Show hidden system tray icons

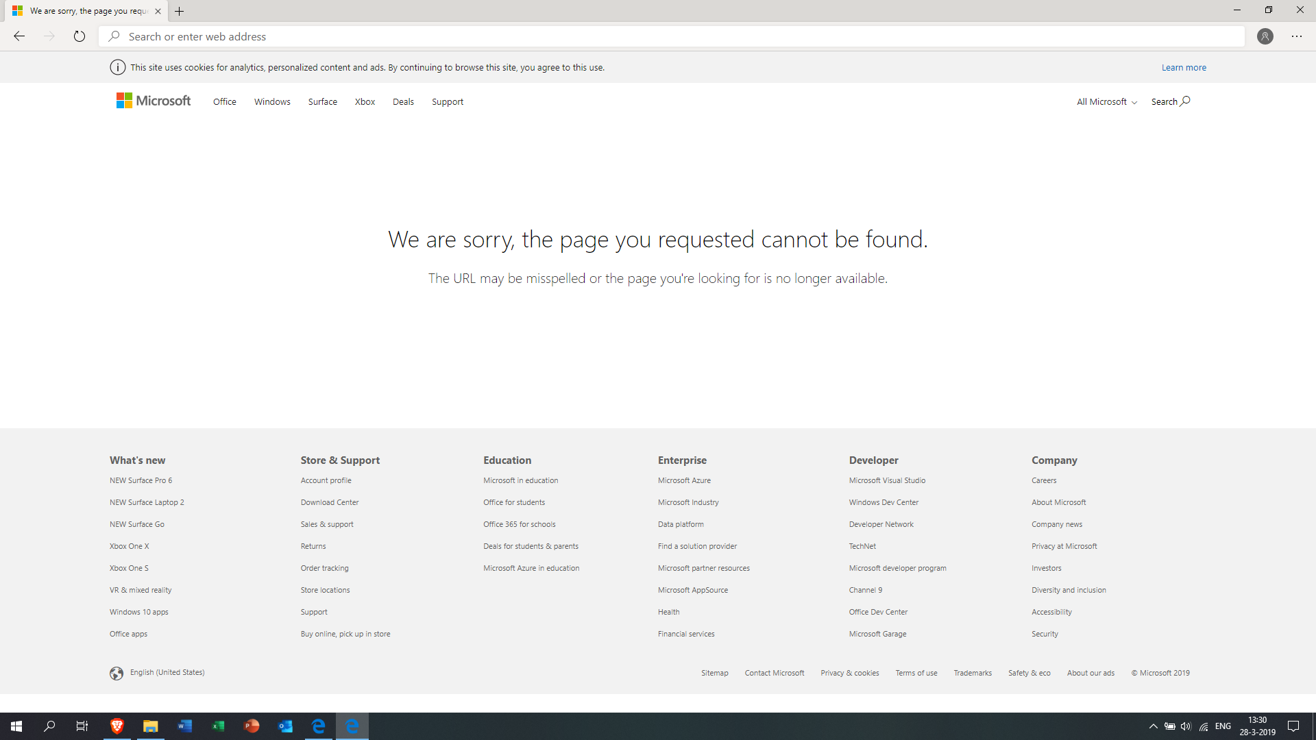(x=1154, y=726)
